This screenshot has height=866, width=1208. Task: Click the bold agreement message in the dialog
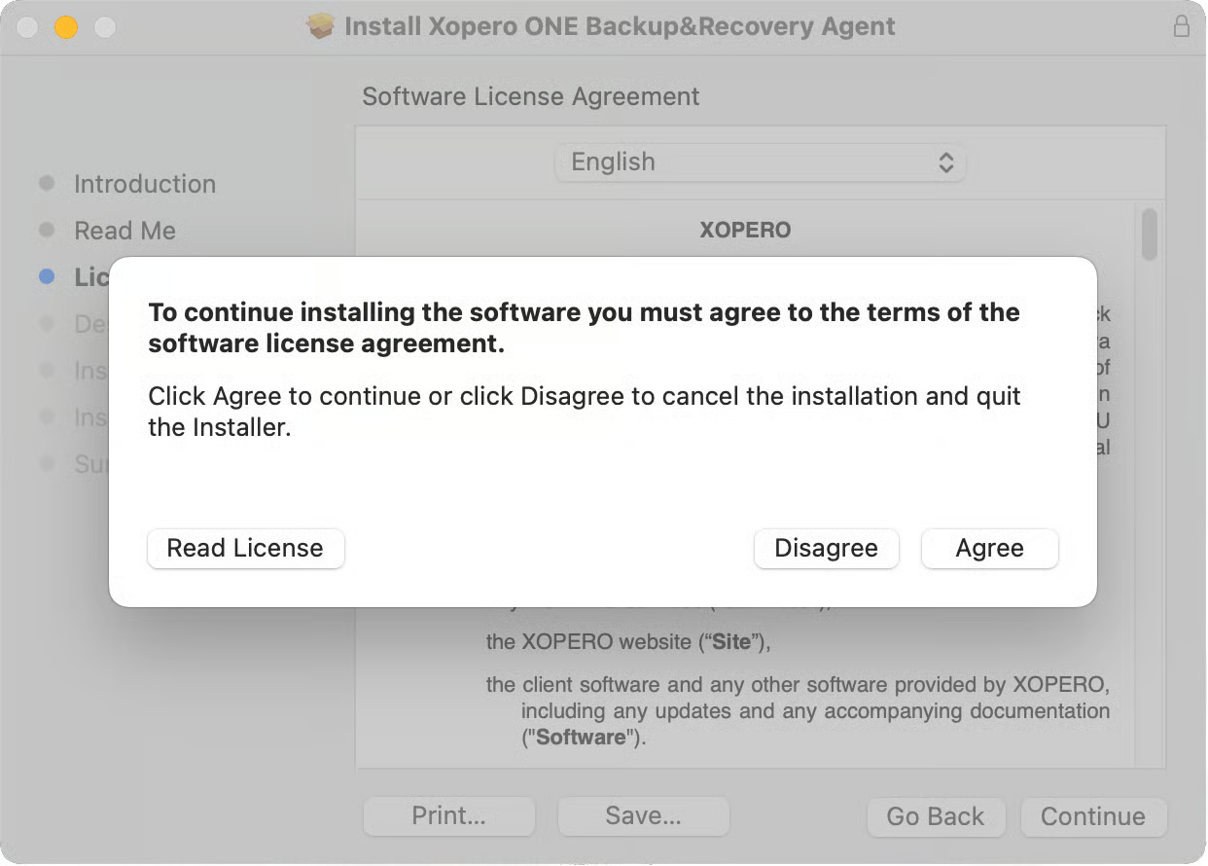pos(584,328)
